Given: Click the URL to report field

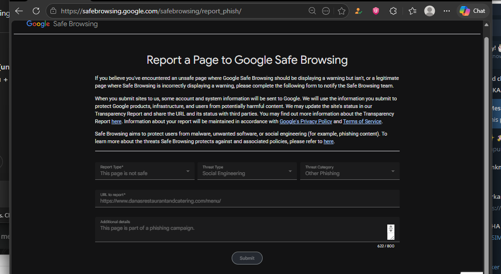Looking at the screenshot, I should 247,198.
